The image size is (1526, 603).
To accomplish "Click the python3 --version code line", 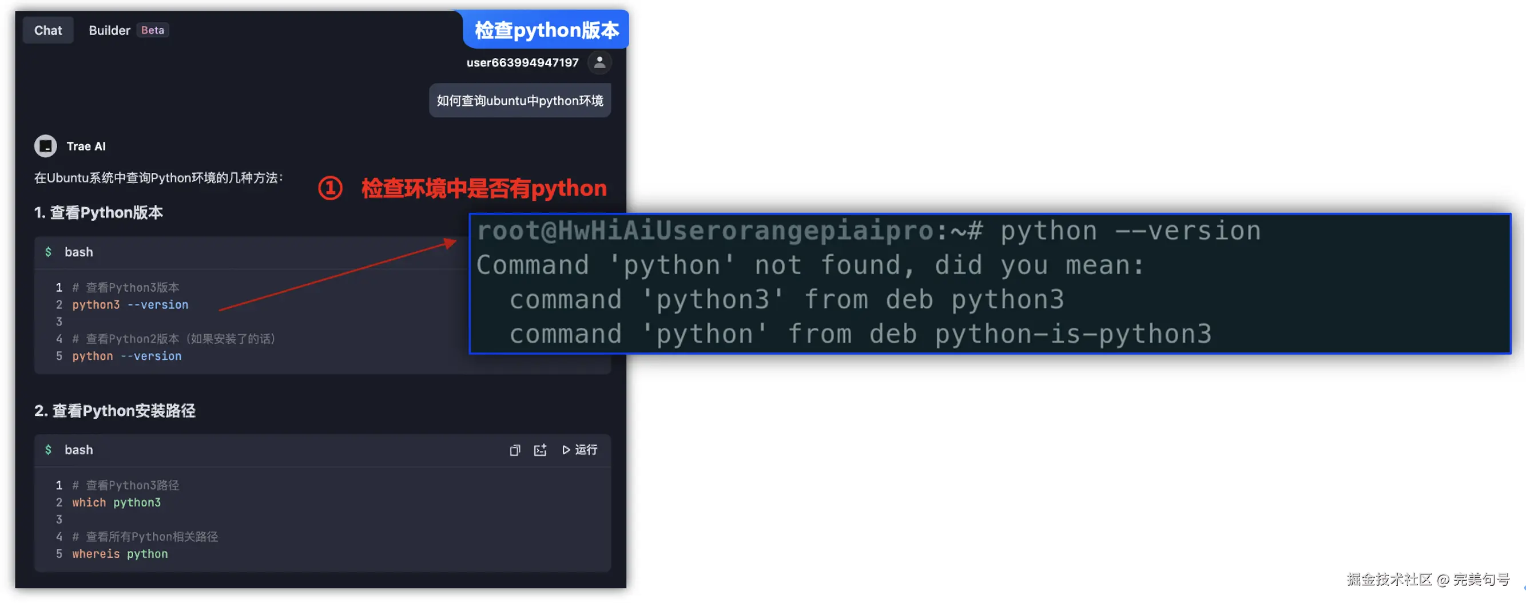I will (130, 305).
